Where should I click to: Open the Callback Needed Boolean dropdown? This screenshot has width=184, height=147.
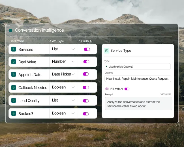point(63,87)
